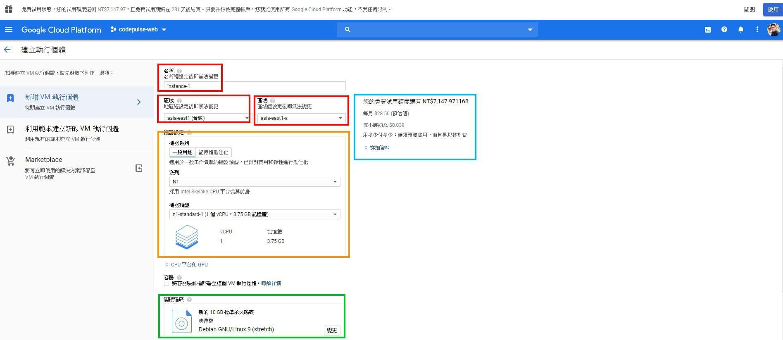Click the gift icon in trial banner
This screenshot has height=340, width=783.
[9, 9]
